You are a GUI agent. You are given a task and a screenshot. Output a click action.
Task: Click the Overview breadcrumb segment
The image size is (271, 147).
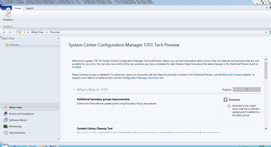pos(55,32)
